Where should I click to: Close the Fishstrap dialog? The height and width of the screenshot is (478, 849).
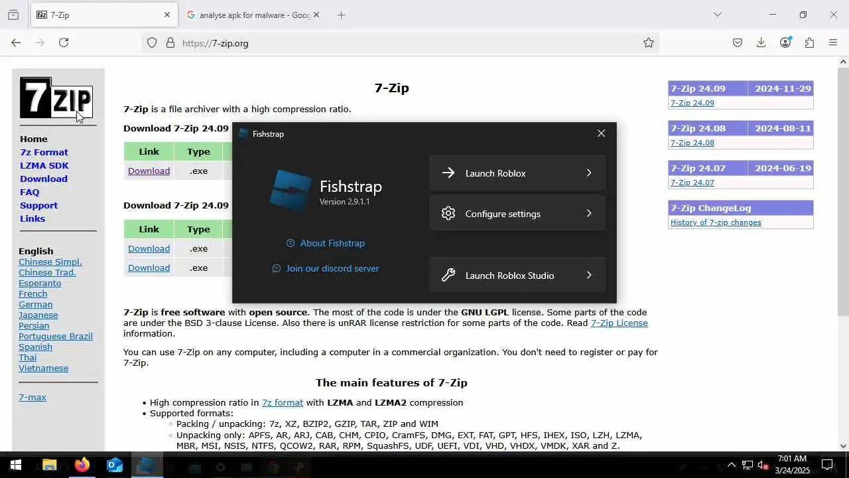pyautogui.click(x=601, y=133)
